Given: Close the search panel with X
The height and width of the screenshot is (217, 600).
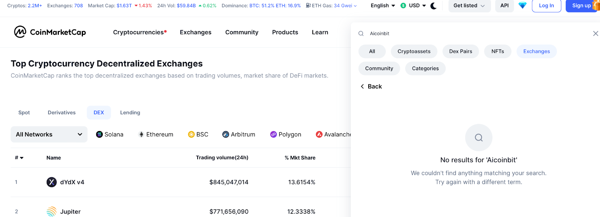Looking at the screenshot, I should tap(595, 33).
